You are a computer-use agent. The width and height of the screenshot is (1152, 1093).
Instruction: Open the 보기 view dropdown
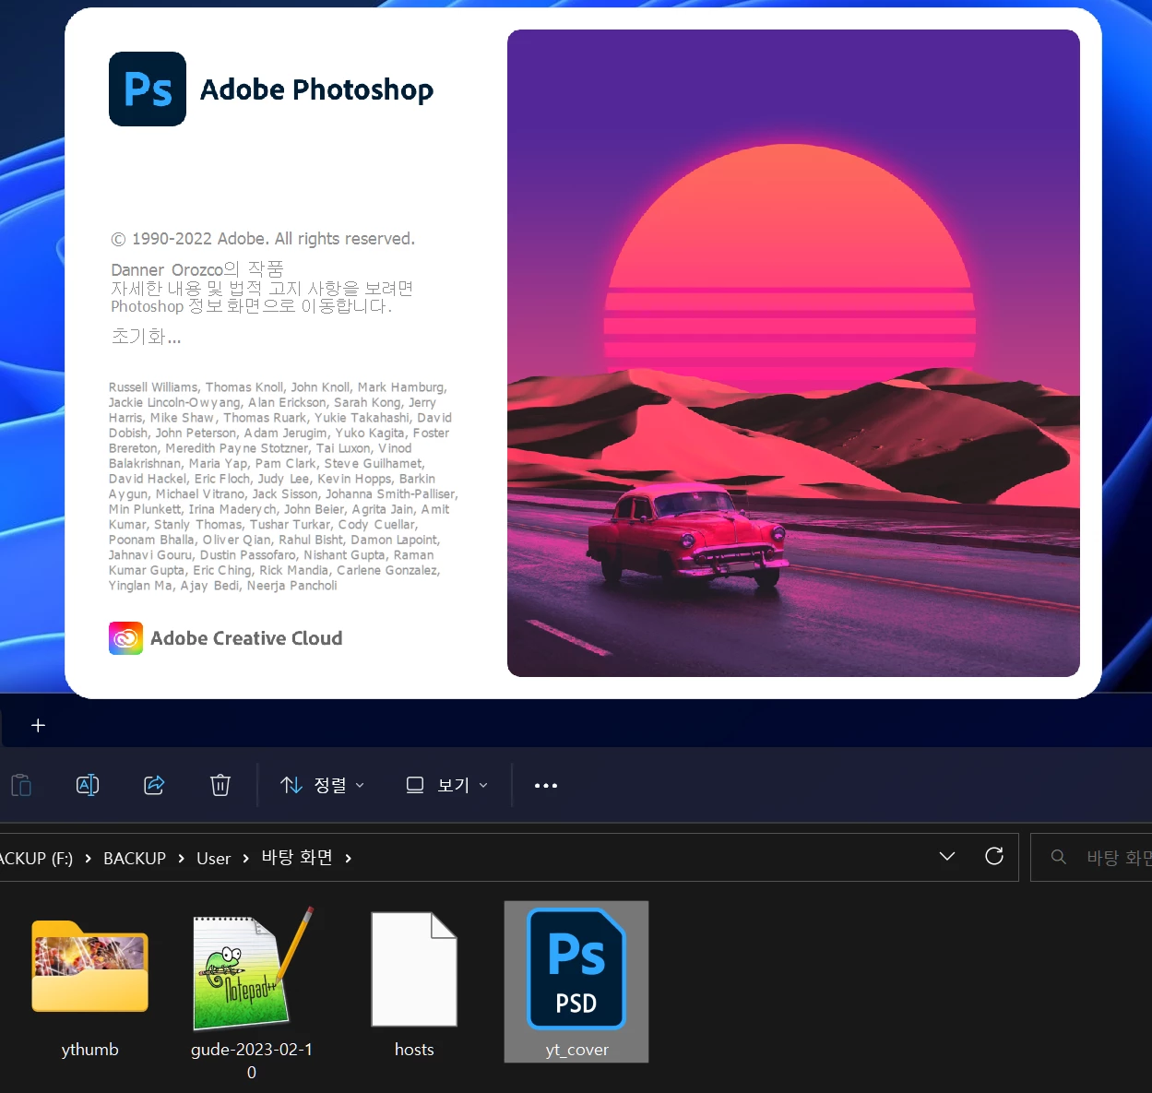pos(447,785)
